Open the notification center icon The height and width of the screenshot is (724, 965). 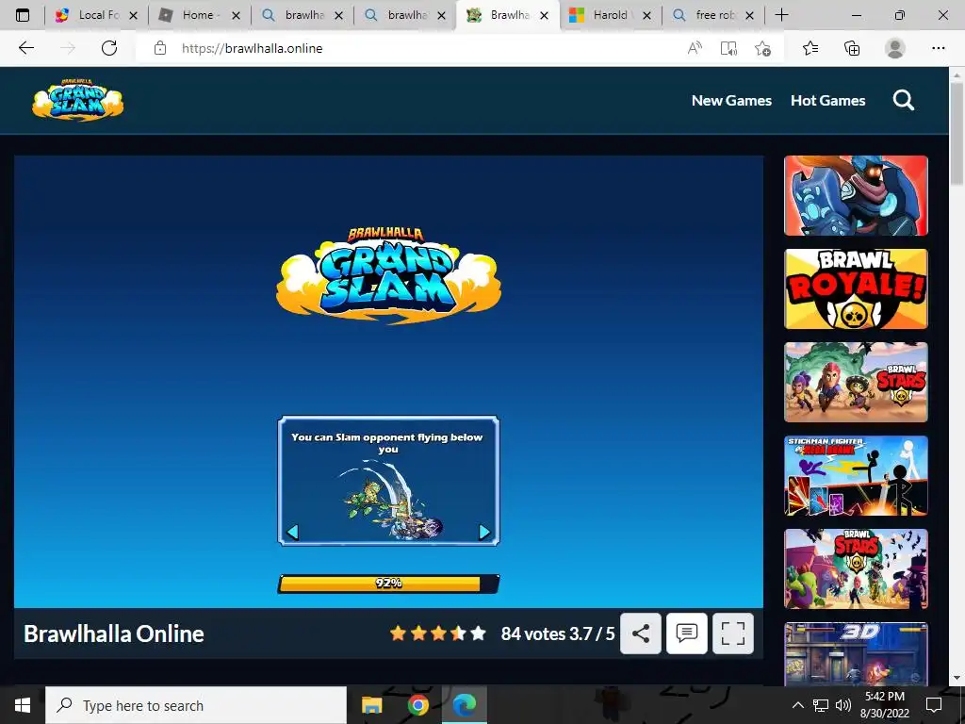tap(934, 705)
